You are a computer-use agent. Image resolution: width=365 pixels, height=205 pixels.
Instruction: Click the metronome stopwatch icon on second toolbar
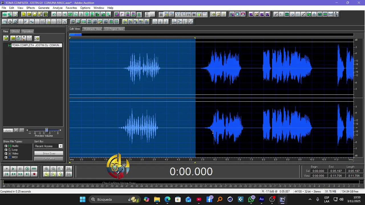coord(10,22)
